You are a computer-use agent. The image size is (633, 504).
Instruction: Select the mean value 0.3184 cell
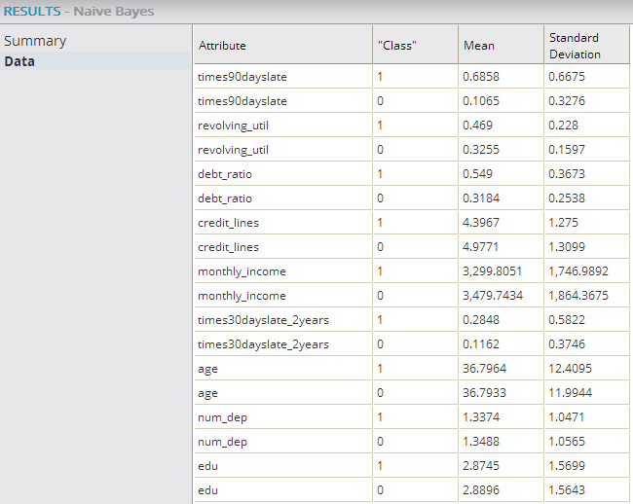480,198
